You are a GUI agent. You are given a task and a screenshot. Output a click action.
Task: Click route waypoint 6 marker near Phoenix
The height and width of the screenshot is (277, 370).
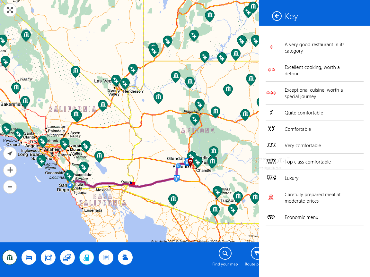178,166
